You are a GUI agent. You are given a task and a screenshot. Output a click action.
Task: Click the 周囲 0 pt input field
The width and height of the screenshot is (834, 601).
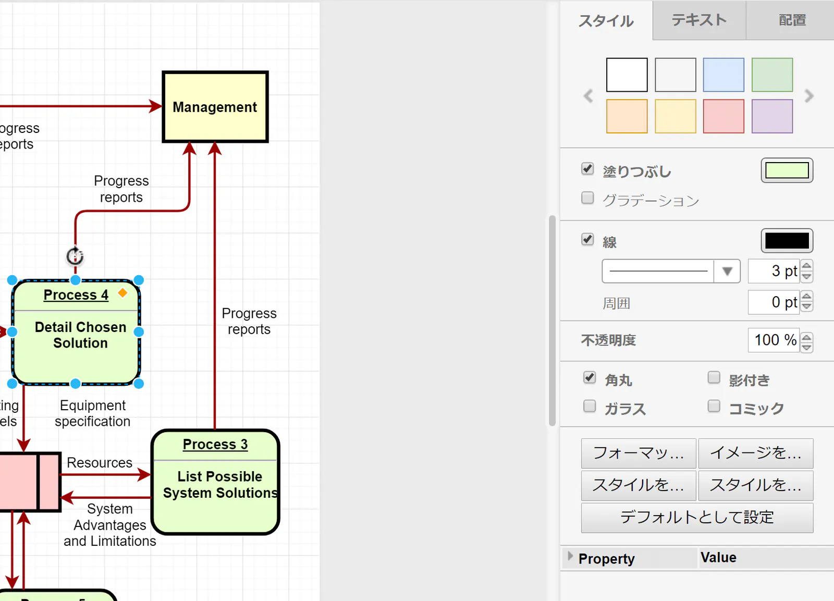click(x=774, y=302)
